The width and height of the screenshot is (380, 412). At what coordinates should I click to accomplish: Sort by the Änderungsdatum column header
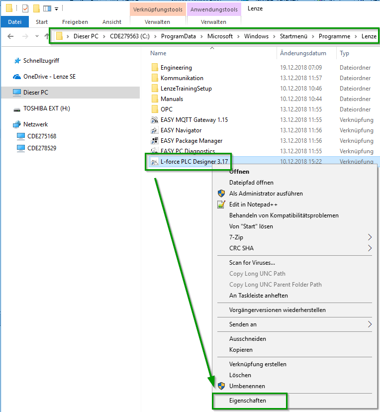pos(303,53)
